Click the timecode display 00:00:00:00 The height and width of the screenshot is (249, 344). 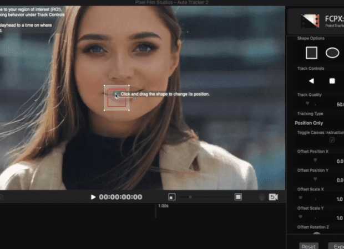(120, 197)
